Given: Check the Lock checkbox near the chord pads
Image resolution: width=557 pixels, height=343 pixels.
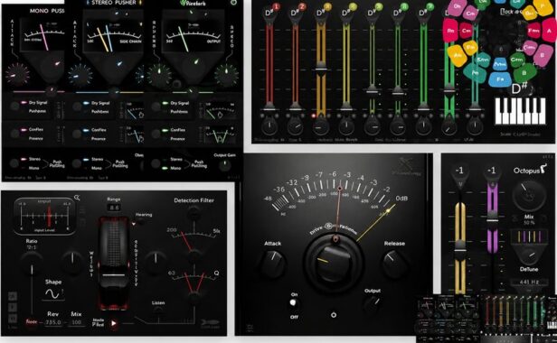Looking at the screenshot, I should (503, 12).
